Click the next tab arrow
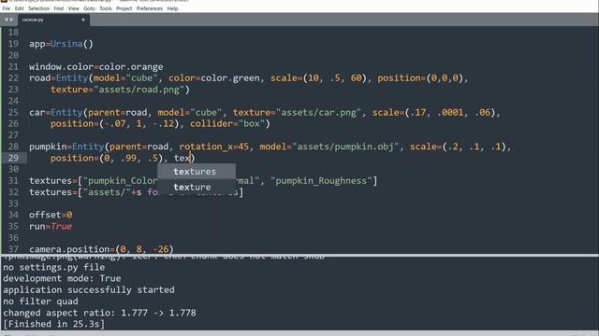Image resolution: width=599 pixels, height=336 pixels. pyautogui.click(x=11, y=20)
